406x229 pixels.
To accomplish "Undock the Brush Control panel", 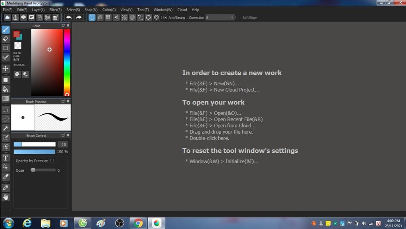I will click(63, 135).
